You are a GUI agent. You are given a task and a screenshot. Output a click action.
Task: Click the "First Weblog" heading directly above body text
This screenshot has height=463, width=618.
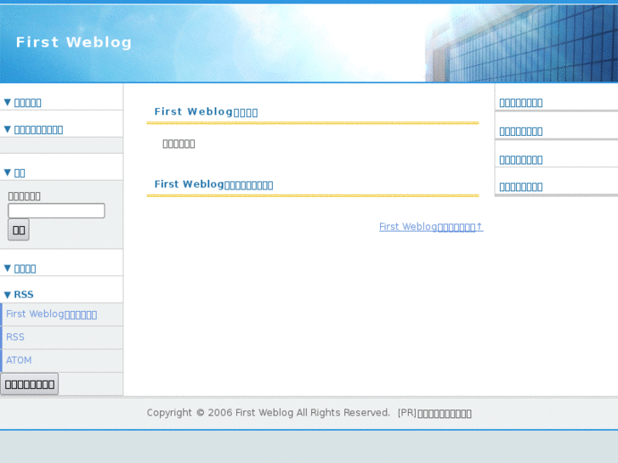point(206,112)
